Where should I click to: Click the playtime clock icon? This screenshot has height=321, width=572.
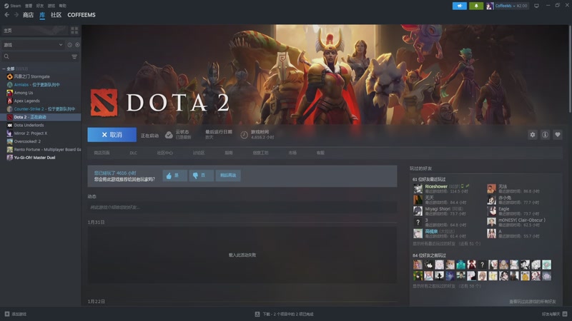pyautogui.click(x=244, y=135)
